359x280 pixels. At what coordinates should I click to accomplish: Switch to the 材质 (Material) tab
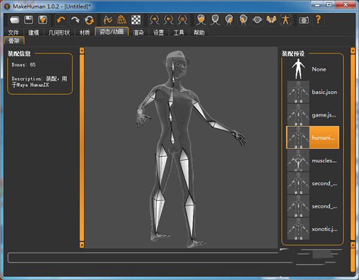[86, 32]
